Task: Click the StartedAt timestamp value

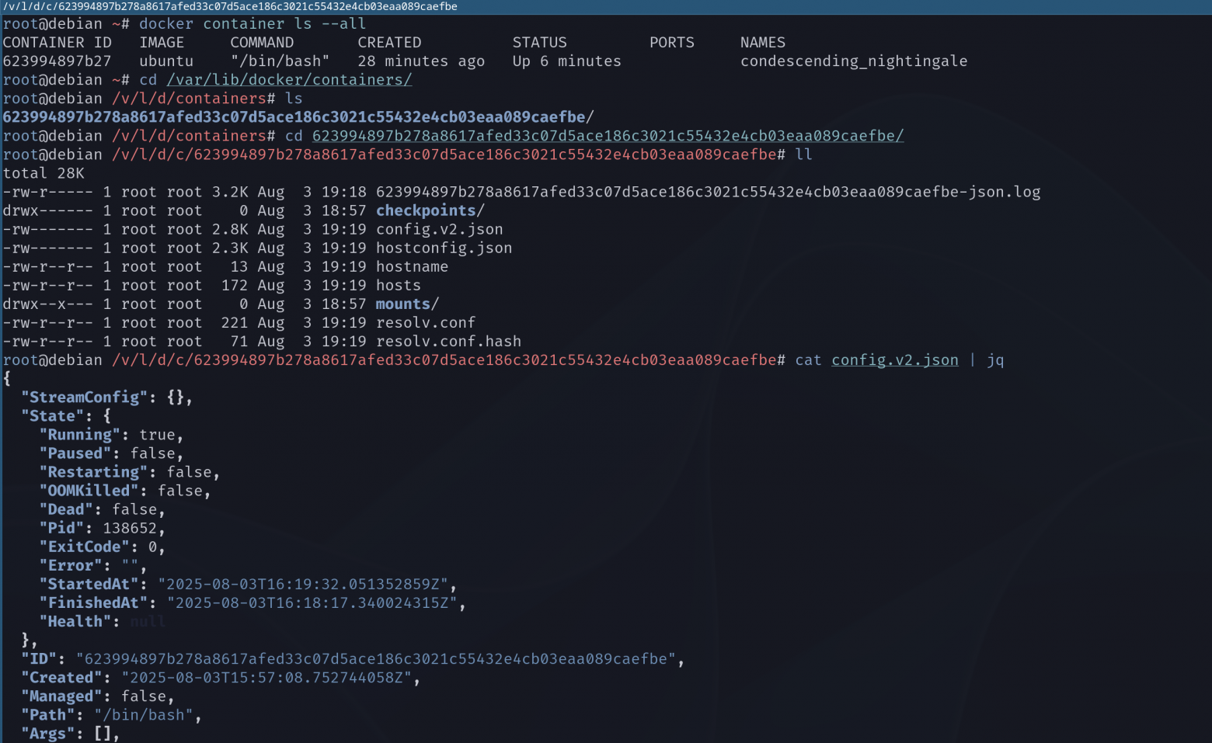Action: point(303,583)
